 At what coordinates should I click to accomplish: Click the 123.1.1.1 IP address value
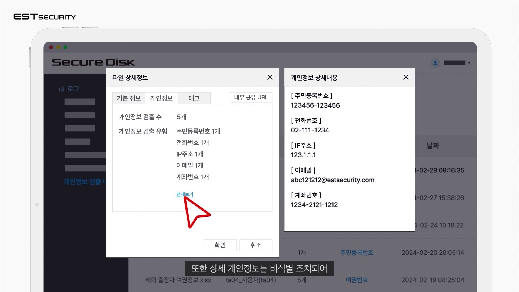click(x=303, y=155)
